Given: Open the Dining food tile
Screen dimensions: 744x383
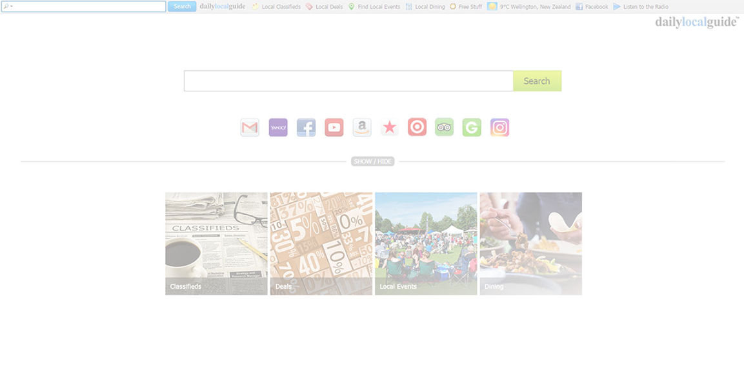Looking at the screenshot, I should [531, 244].
